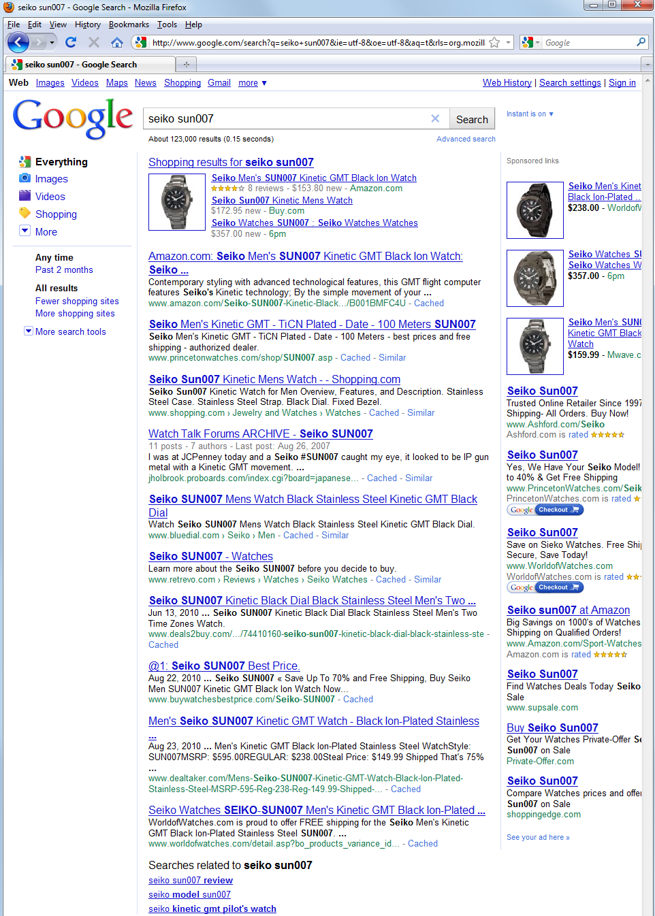Open the search engine selector dropdown
The height and width of the screenshot is (916, 655).
coord(538,43)
